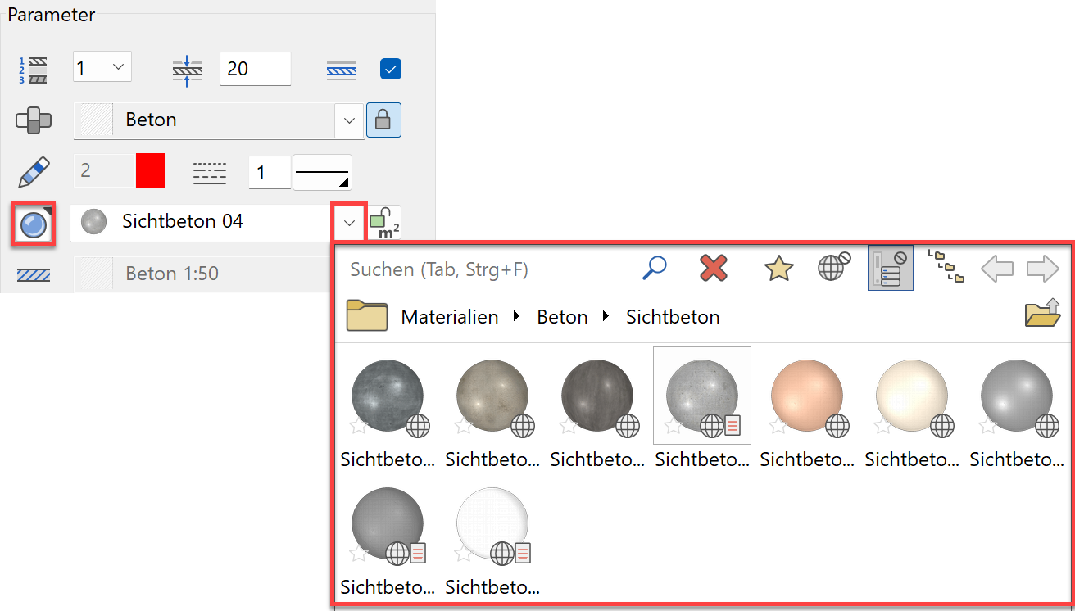Expand the Beton building material dropdown
The height and width of the screenshot is (611, 1075).
pyautogui.click(x=349, y=120)
